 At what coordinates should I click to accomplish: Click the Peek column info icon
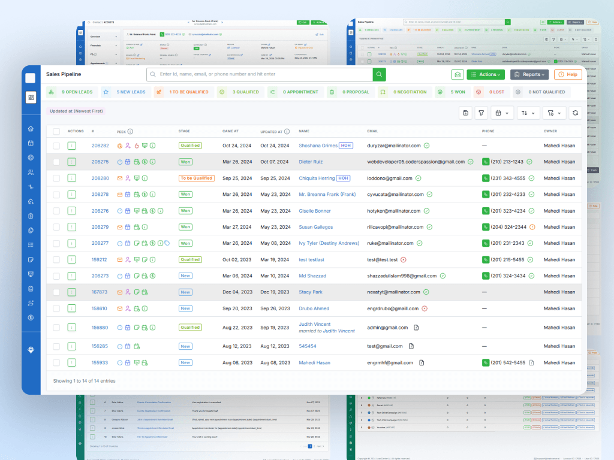coord(130,131)
